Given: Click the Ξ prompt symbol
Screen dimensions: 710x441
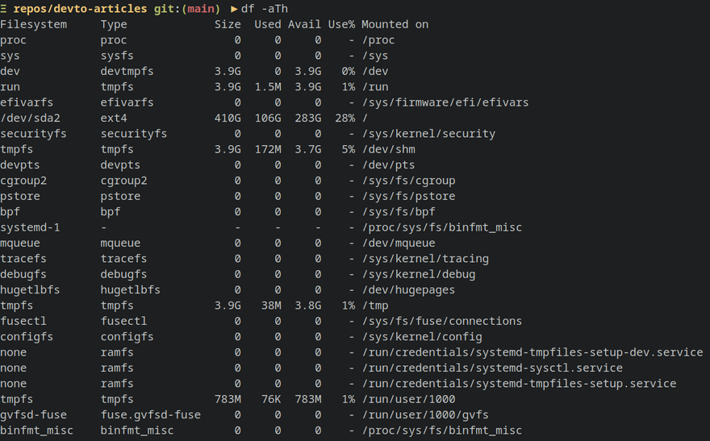Looking at the screenshot, I should click(x=4, y=9).
